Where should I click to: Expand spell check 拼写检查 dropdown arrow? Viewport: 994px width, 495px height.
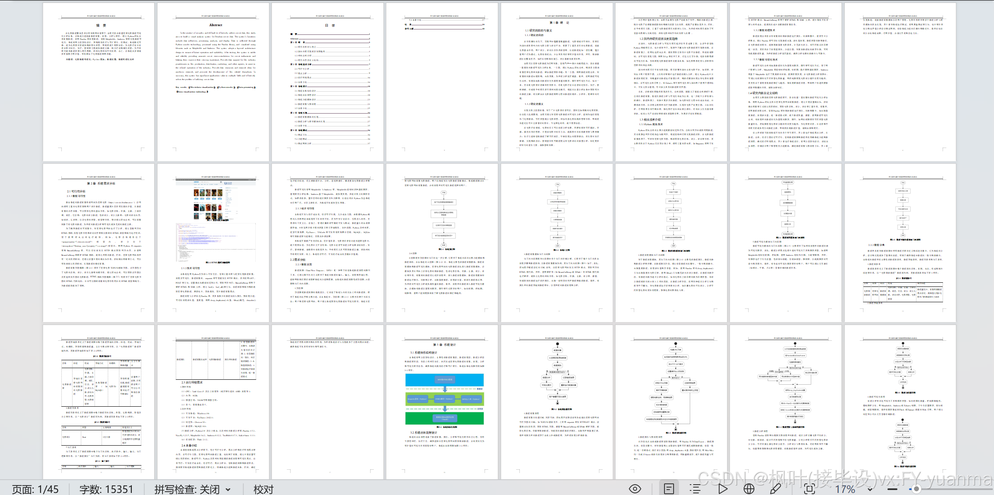[228, 490]
